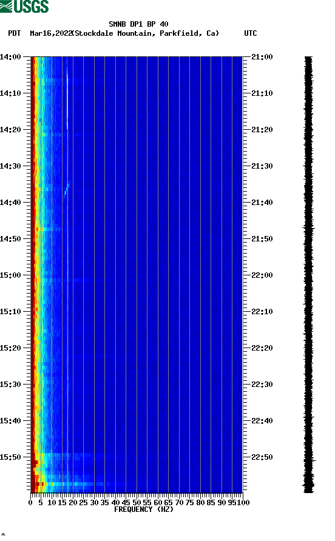Click the '15:00' PDT time label
This screenshot has height=541, width=335.
(x=10, y=275)
